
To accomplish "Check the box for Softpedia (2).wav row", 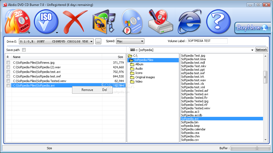I will click(8, 67).
